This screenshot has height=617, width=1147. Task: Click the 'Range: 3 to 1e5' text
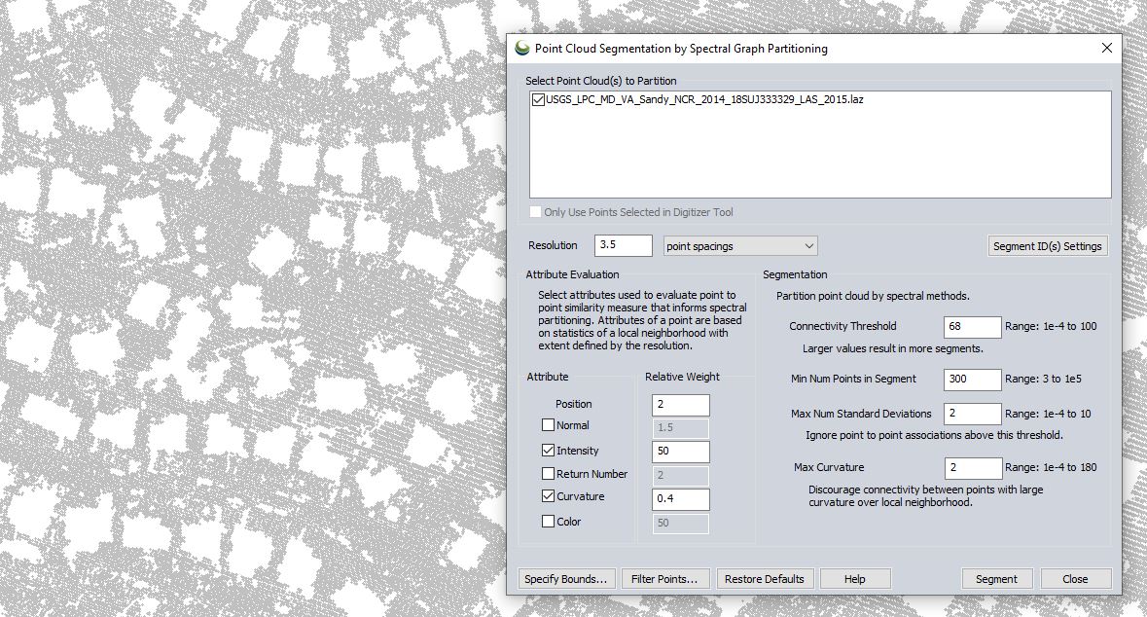point(1043,380)
